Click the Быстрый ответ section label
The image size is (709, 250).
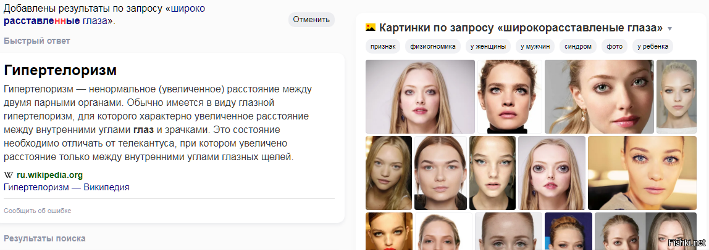pyautogui.click(x=37, y=41)
